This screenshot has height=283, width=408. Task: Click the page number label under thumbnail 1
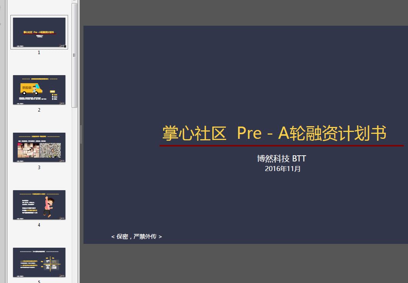pos(38,52)
